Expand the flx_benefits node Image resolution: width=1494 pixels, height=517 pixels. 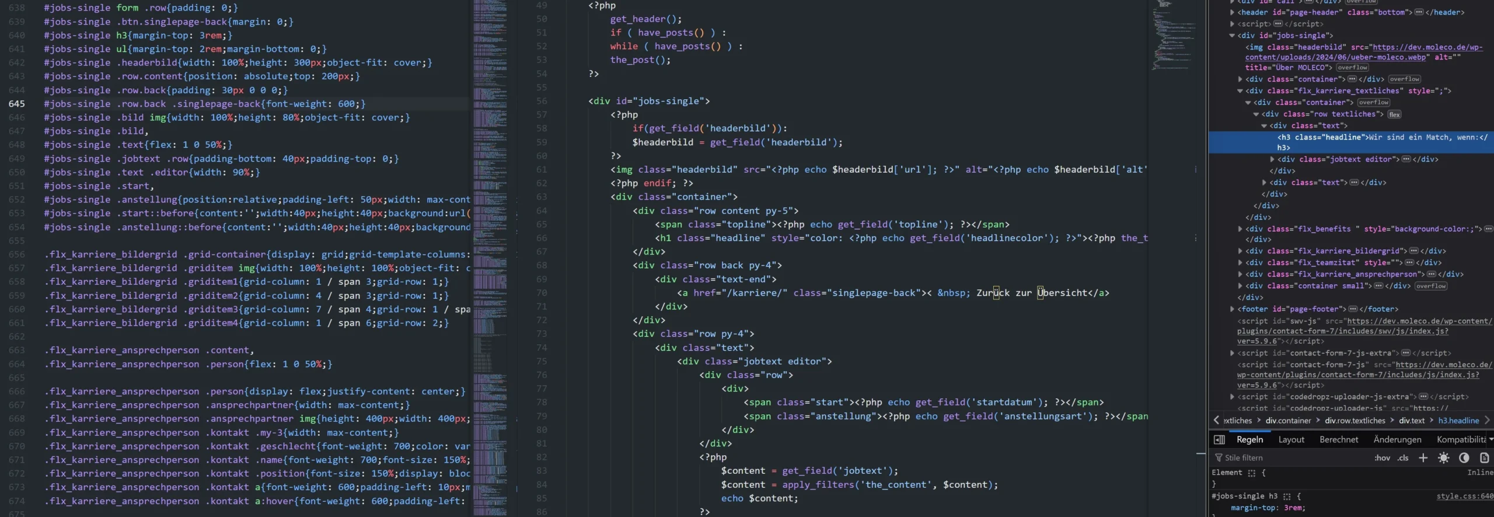[1240, 229]
